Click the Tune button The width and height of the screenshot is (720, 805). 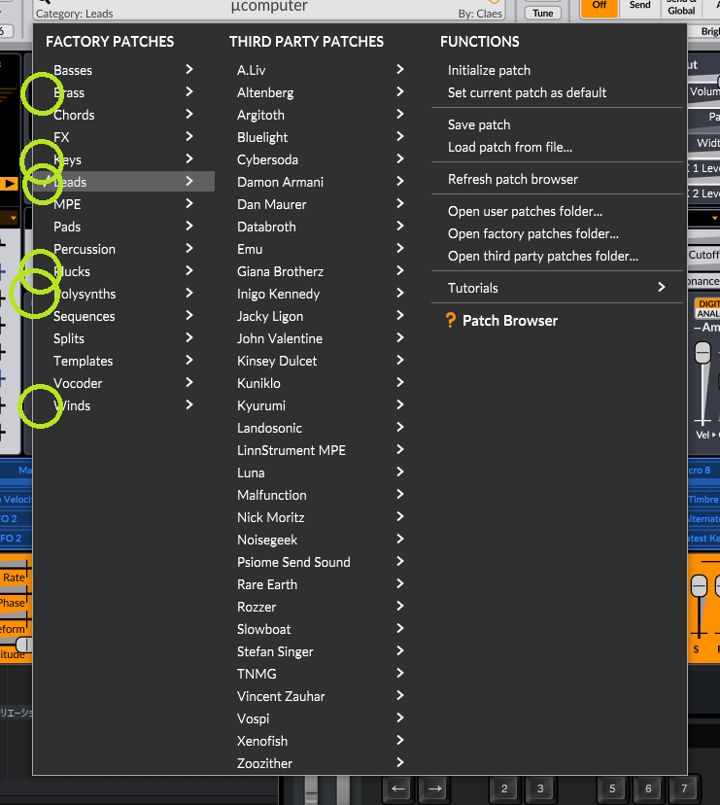click(x=543, y=13)
